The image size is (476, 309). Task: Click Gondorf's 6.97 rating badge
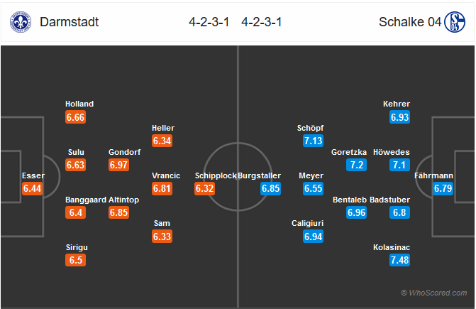pyautogui.click(x=118, y=165)
